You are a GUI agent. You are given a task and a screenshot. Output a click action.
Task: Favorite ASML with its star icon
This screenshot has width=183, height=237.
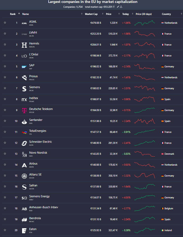tap(5, 23)
